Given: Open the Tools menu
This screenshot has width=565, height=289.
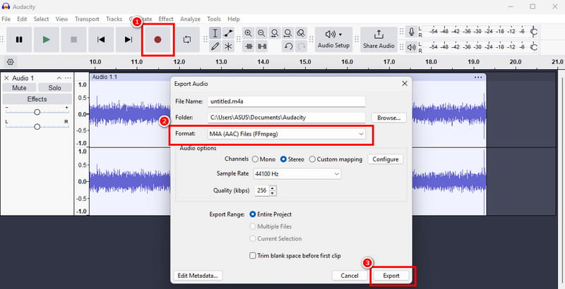Looking at the screenshot, I should [x=214, y=19].
